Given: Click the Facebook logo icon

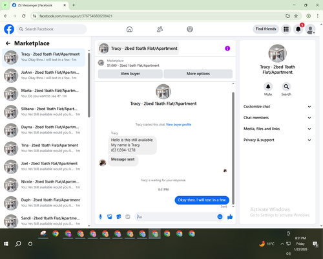Looking at the screenshot, I should click(x=9, y=29).
